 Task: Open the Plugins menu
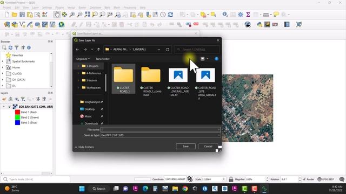[59, 8]
